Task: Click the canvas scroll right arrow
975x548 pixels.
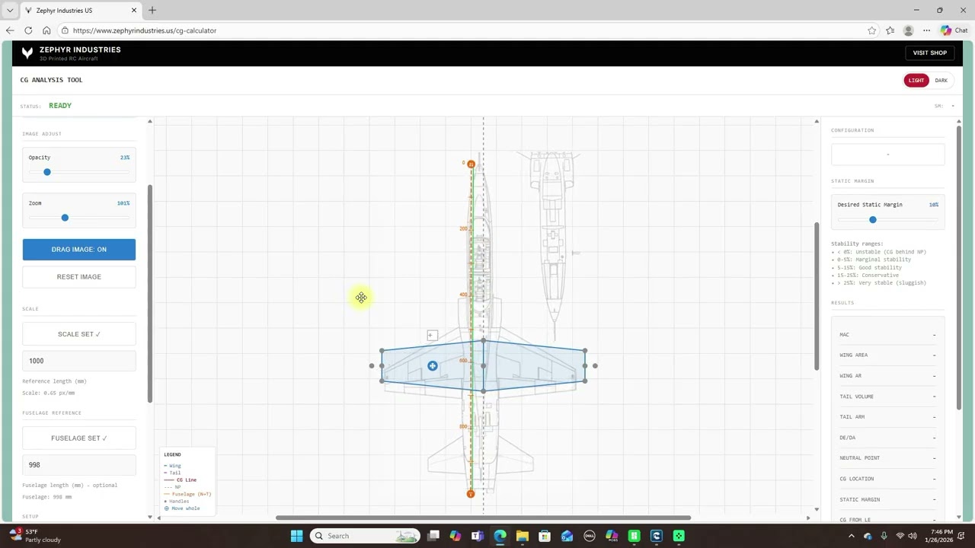Action: [808, 518]
